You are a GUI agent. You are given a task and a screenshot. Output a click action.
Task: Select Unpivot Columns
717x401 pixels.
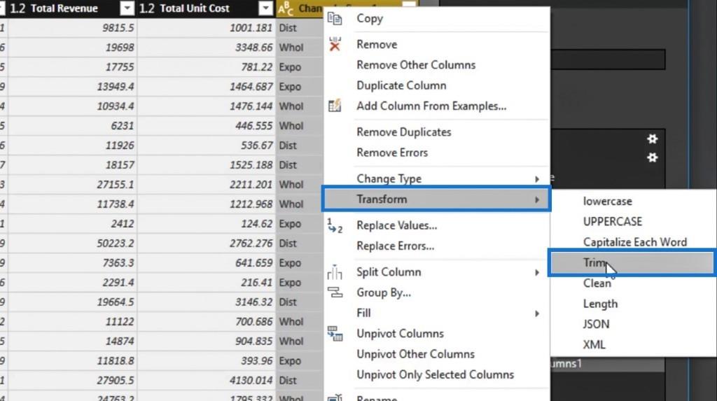400,334
